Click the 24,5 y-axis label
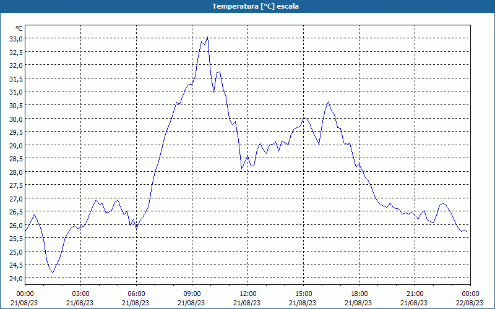The height and width of the screenshot is (309, 495). pyautogui.click(x=16, y=266)
